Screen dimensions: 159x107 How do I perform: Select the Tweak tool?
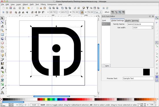click(x=2, y=26)
